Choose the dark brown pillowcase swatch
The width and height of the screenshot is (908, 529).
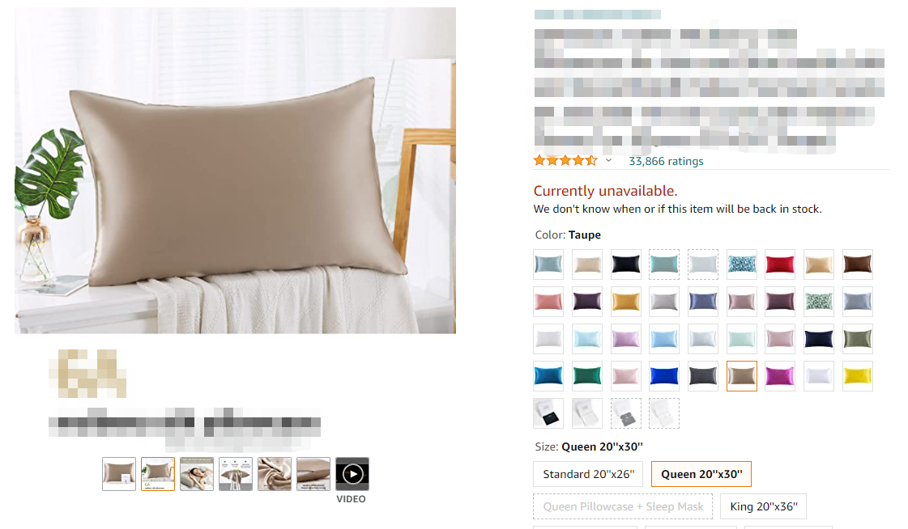point(857,264)
